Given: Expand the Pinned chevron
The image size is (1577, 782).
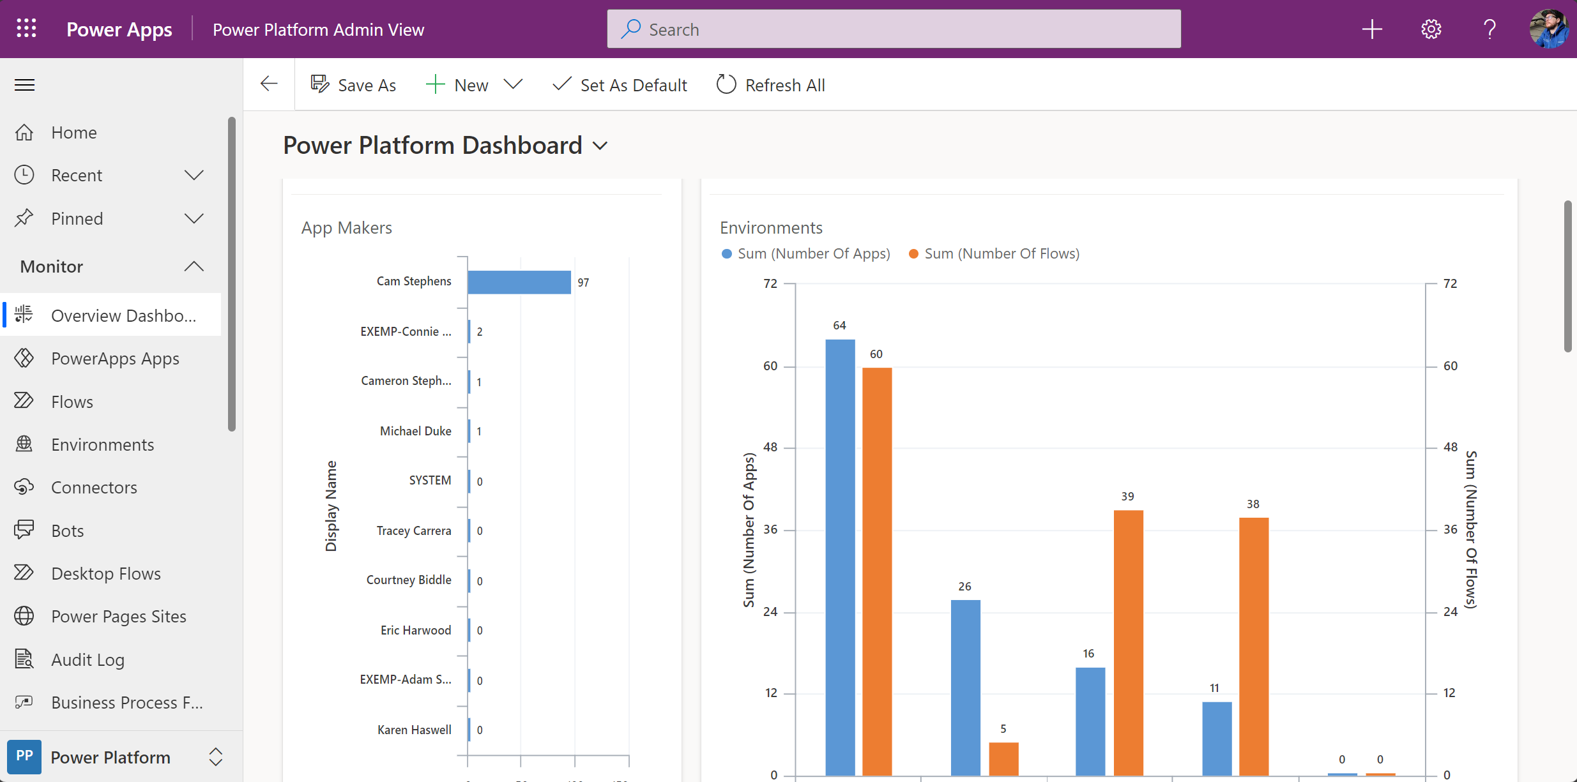Looking at the screenshot, I should coord(194,218).
